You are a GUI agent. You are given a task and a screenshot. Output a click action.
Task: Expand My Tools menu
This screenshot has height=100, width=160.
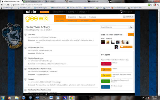coord(39,94)
